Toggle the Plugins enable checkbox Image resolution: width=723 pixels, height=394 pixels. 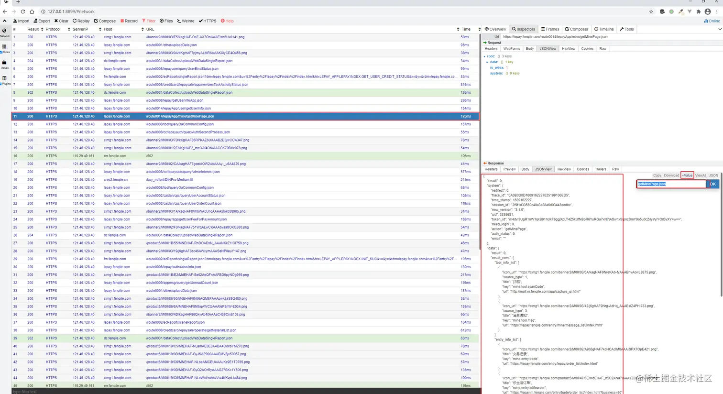pyautogui.click(x=1, y=84)
